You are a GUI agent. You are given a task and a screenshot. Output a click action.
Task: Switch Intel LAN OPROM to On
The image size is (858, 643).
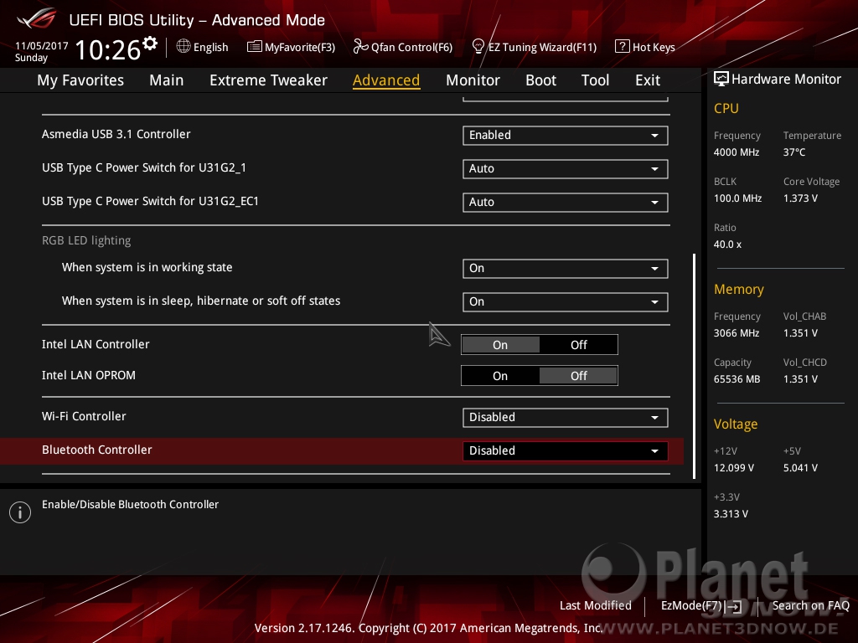pyautogui.click(x=500, y=376)
